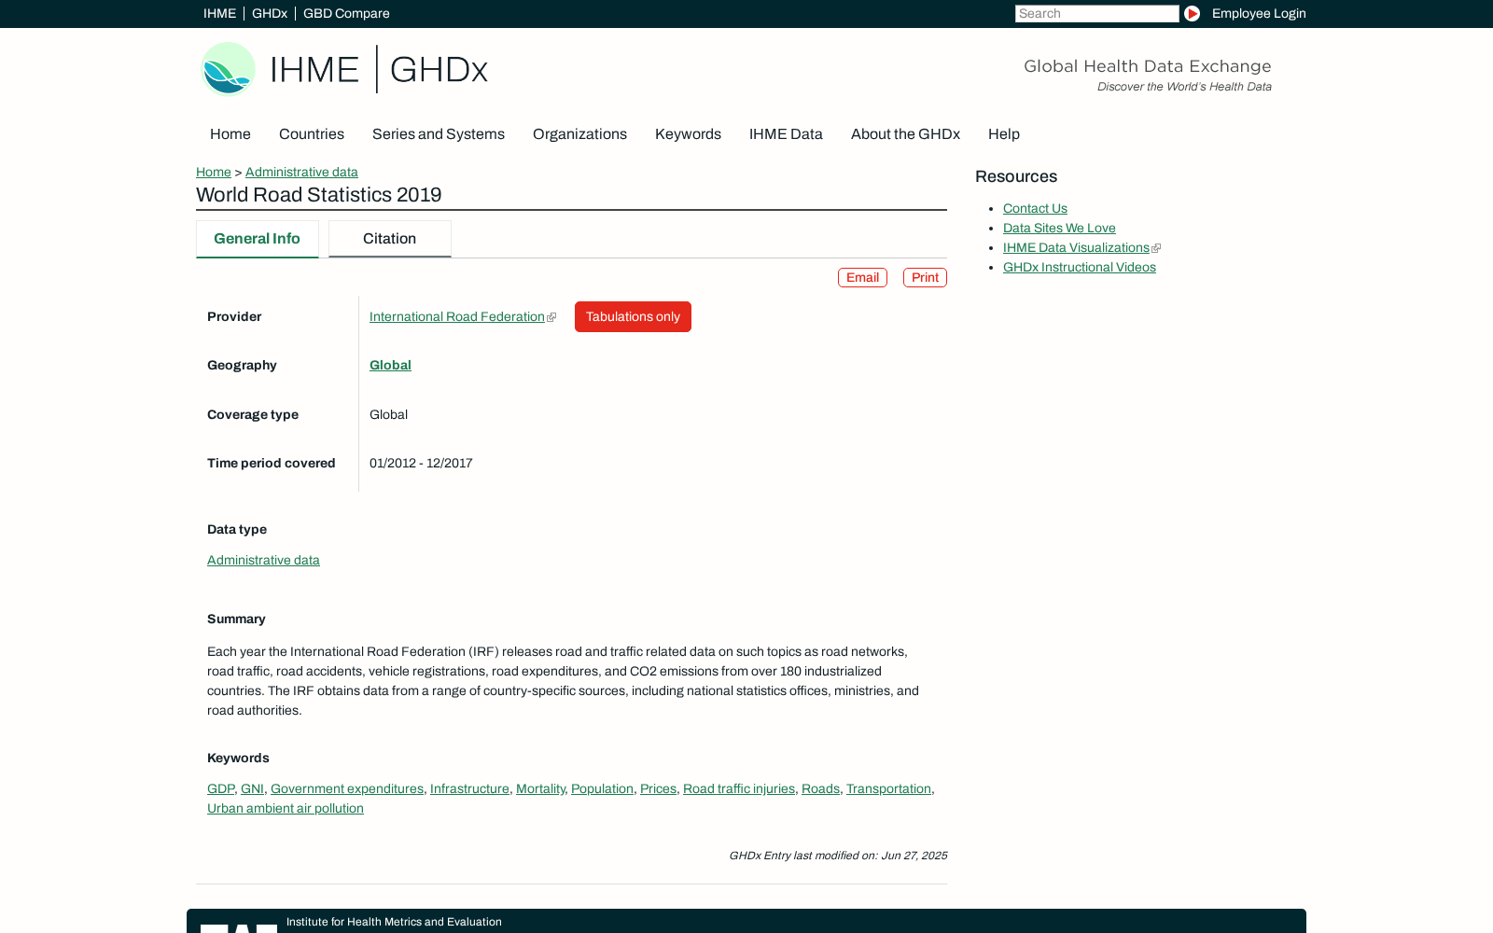Click the 'World Road Statistics 2019' page title
This screenshot has height=933, width=1493.
point(319,195)
